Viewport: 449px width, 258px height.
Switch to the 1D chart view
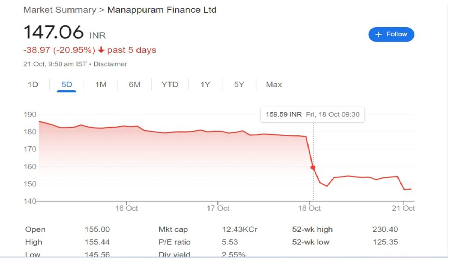point(32,84)
